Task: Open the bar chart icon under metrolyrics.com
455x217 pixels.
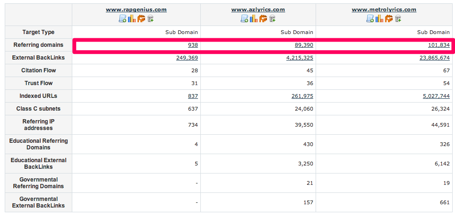Action: point(379,18)
